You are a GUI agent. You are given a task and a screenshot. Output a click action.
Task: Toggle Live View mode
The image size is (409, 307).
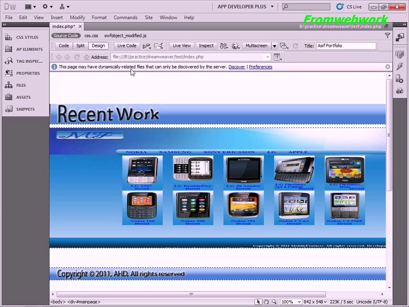point(182,46)
